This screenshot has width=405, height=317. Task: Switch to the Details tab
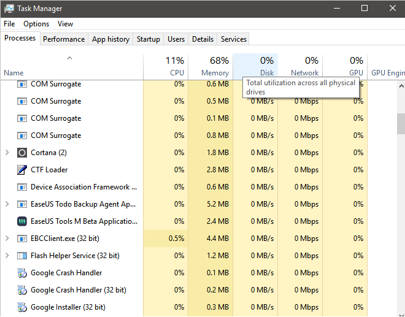coord(202,39)
